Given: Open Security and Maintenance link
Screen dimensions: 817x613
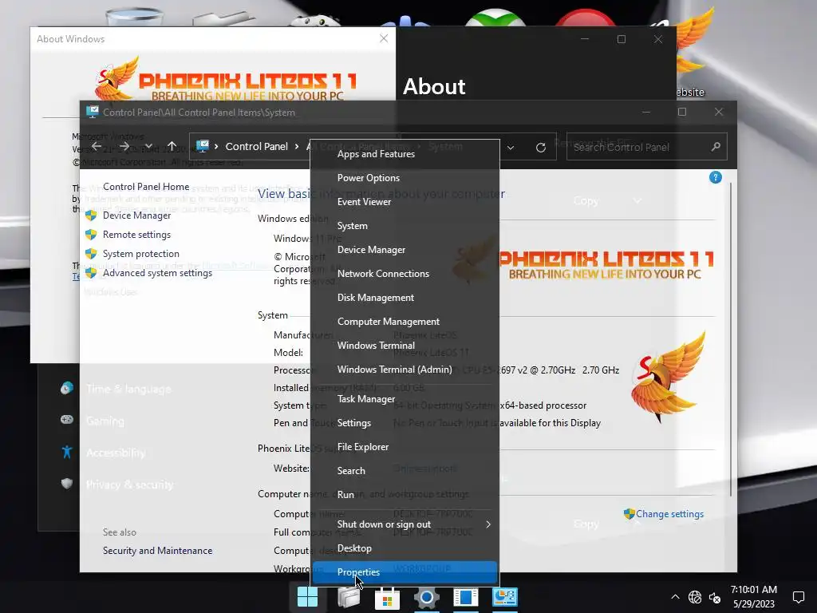Looking at the screenshot, I should [157, 551].
